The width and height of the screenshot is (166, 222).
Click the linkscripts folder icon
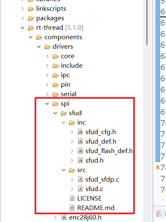coord(31,9)
